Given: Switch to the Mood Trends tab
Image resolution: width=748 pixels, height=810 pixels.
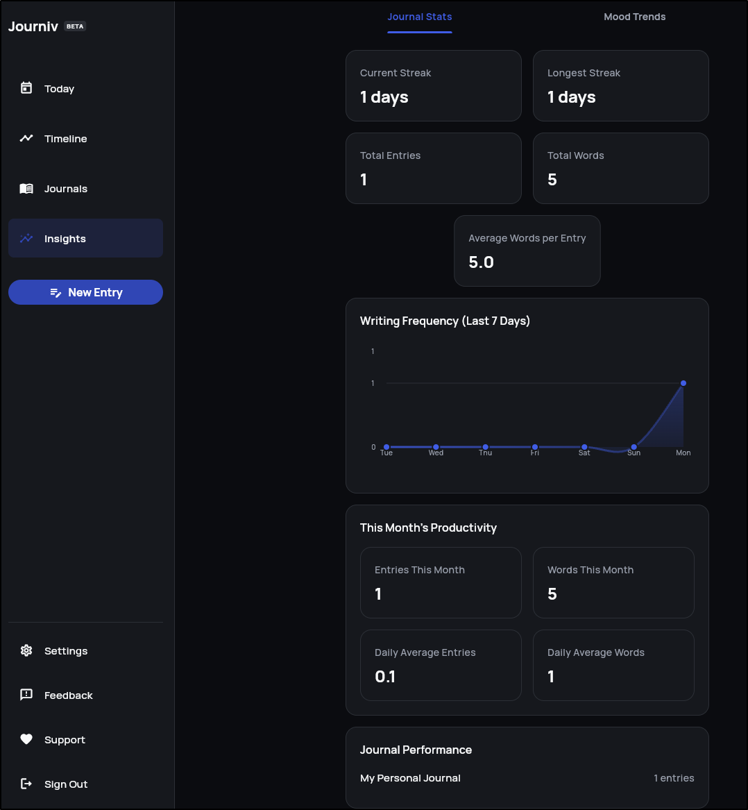Looking at the screenshot, I should click(x=634, y=17).
